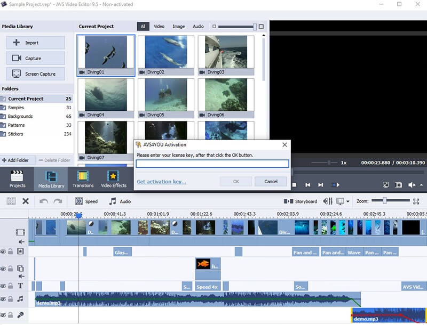This screenshot has height=325, width=427.
Task: Click the Delete Folder button
Action: 54,160
